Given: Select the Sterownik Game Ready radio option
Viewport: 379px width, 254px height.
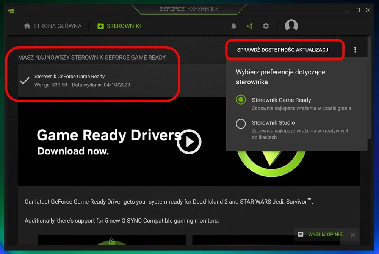Looking at the screenshot, I should [x=241, y=100].
